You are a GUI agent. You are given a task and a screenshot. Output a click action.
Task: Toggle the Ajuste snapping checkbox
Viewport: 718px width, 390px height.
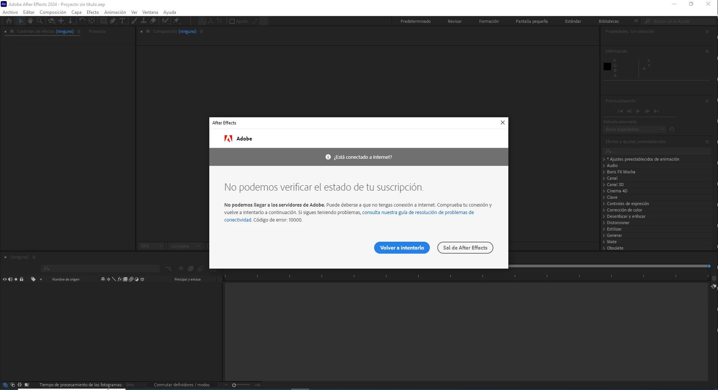coord(232,21)
